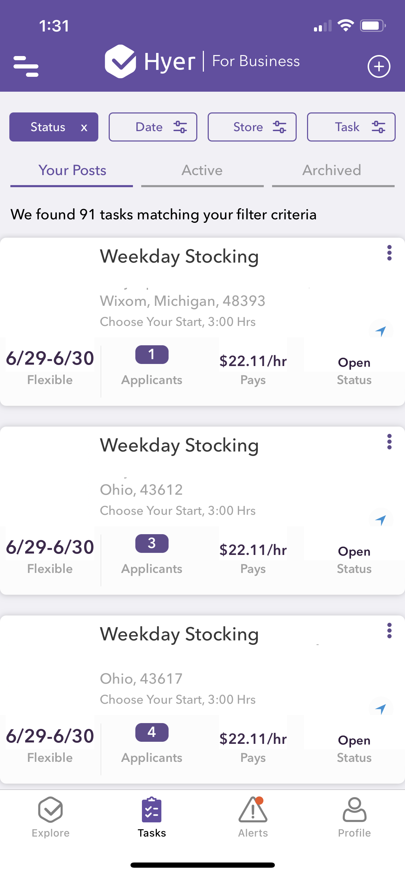Go to the Explore section
This screenshot has width=405, height=876.
tap(51, 817)
